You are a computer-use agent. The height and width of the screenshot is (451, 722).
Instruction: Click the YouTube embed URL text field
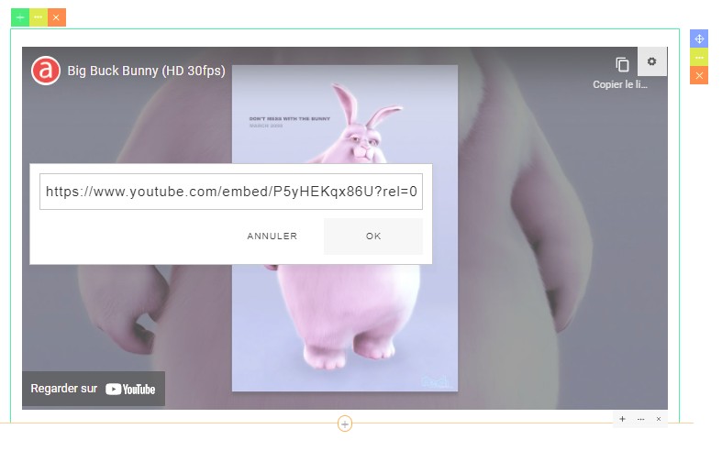(x=231, y=192)
